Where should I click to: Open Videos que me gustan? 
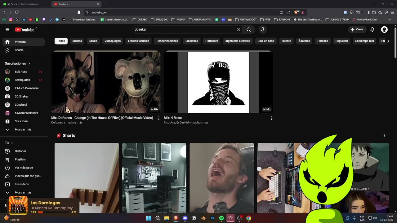[x=24, y=176]
